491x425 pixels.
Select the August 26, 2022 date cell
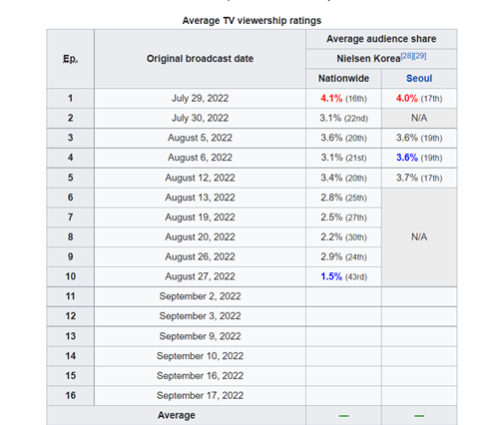click(200, 256)
